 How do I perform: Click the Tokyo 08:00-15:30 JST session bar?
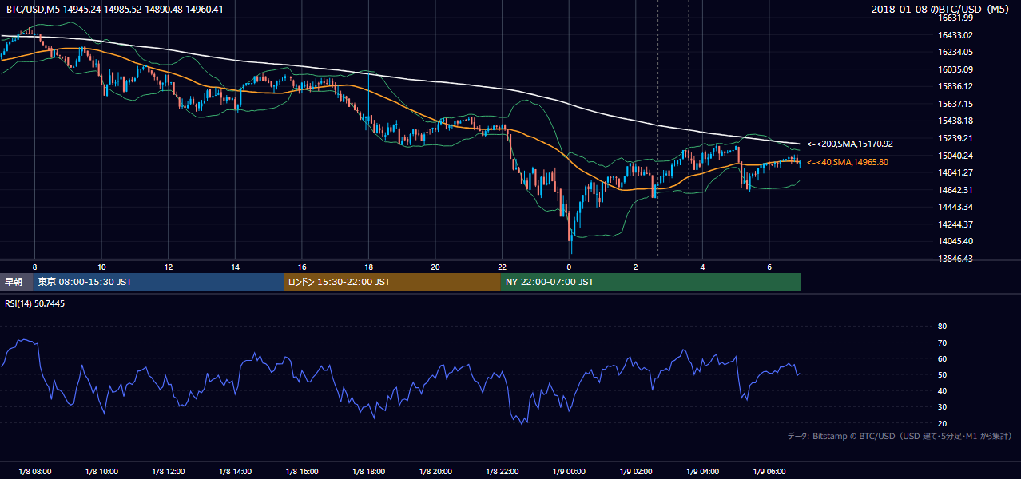click(x=158, y=282)
